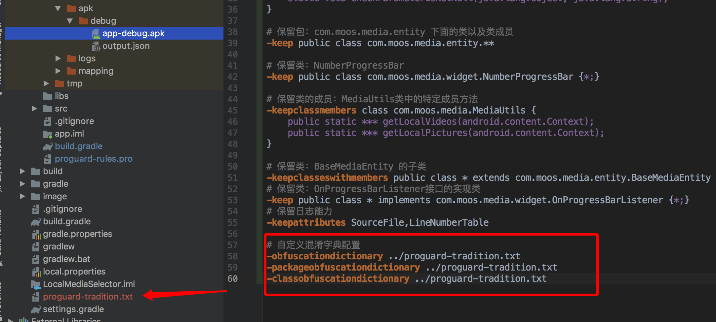Click the app build.gradle elephant icon
Screen dimensions: 716x322
tap(48, 146)
